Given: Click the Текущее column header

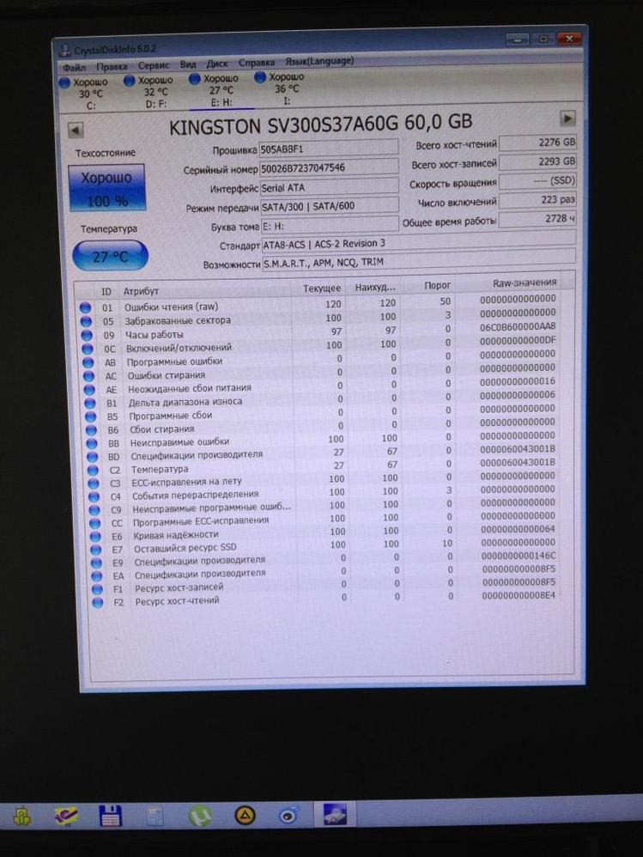Looking at the screenshot, I should [322, 288].
